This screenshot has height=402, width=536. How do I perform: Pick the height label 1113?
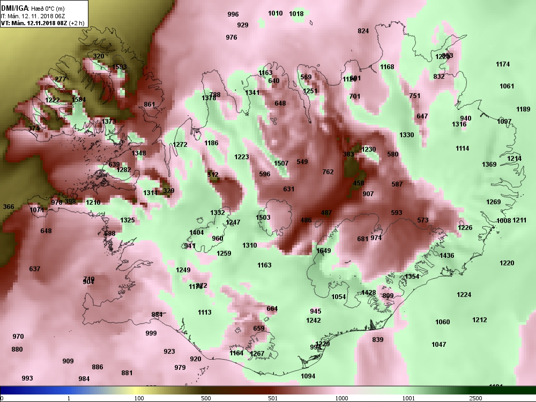click(204, 312)
